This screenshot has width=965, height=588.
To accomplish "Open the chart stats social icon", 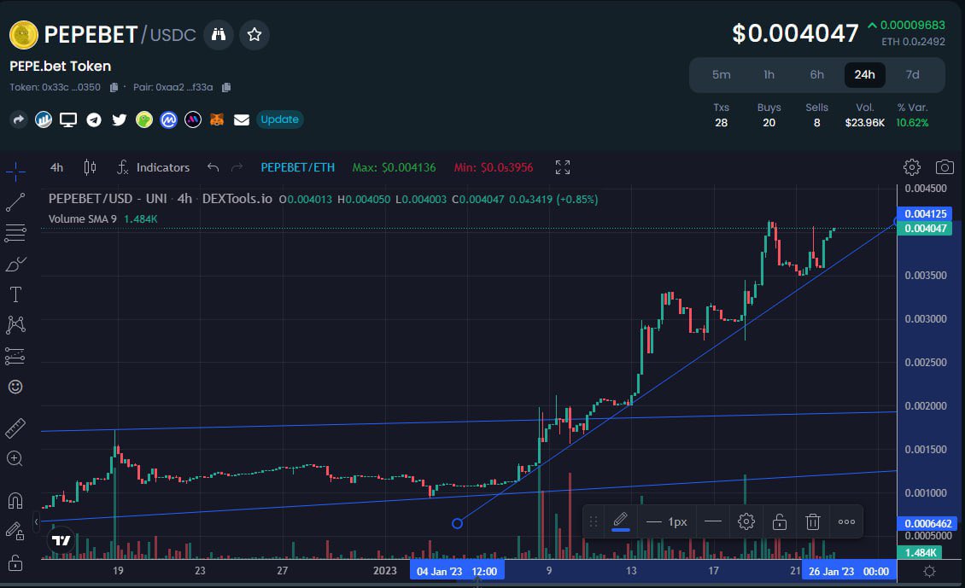I will [x=43, y=119].
